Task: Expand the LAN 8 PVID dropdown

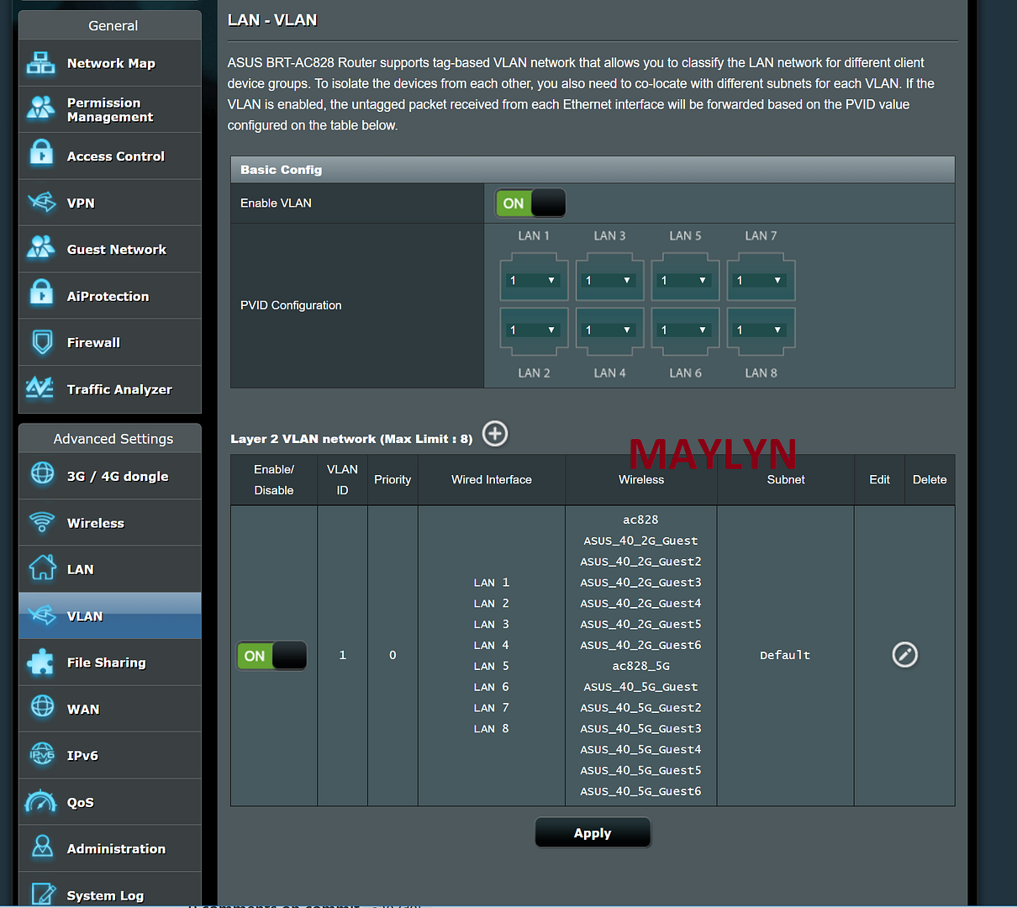Action: coord(761,330)
